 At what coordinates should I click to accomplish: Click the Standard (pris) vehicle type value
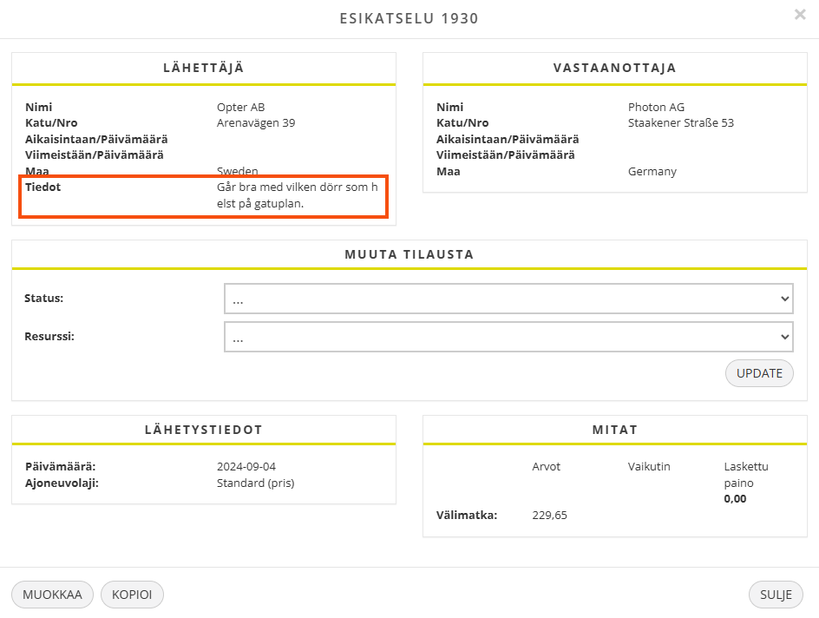pyautogui.click(x=255, y=483)
